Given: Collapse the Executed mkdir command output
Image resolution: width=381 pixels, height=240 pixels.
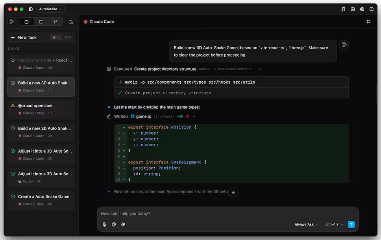Looking at the screenshot, I should pyautogui.click(x=260, y=69).
